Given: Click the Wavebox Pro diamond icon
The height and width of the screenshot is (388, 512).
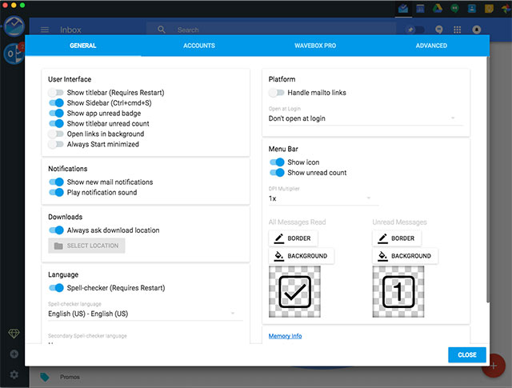Looking at the screenshot, I should pyautogui.click(x=13, y=333).
